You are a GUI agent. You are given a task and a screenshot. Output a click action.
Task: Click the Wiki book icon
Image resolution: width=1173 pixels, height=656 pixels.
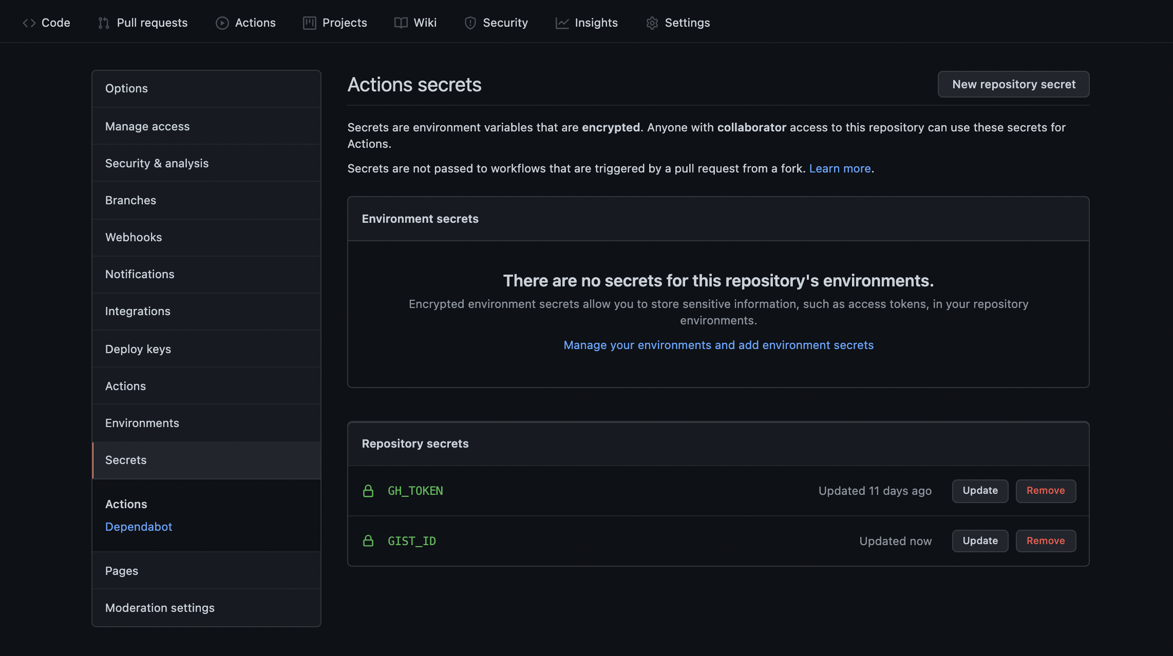(x=401, y=23)
